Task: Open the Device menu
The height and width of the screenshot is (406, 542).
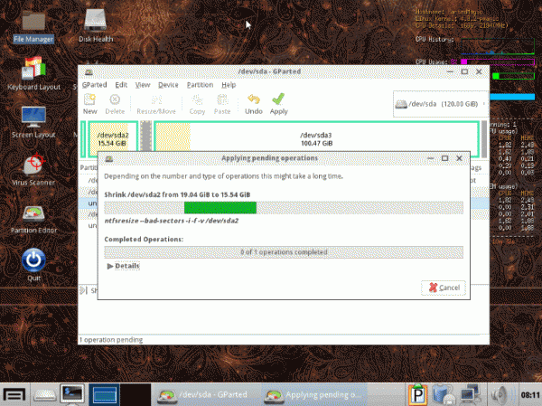Action: coord(168,84)
